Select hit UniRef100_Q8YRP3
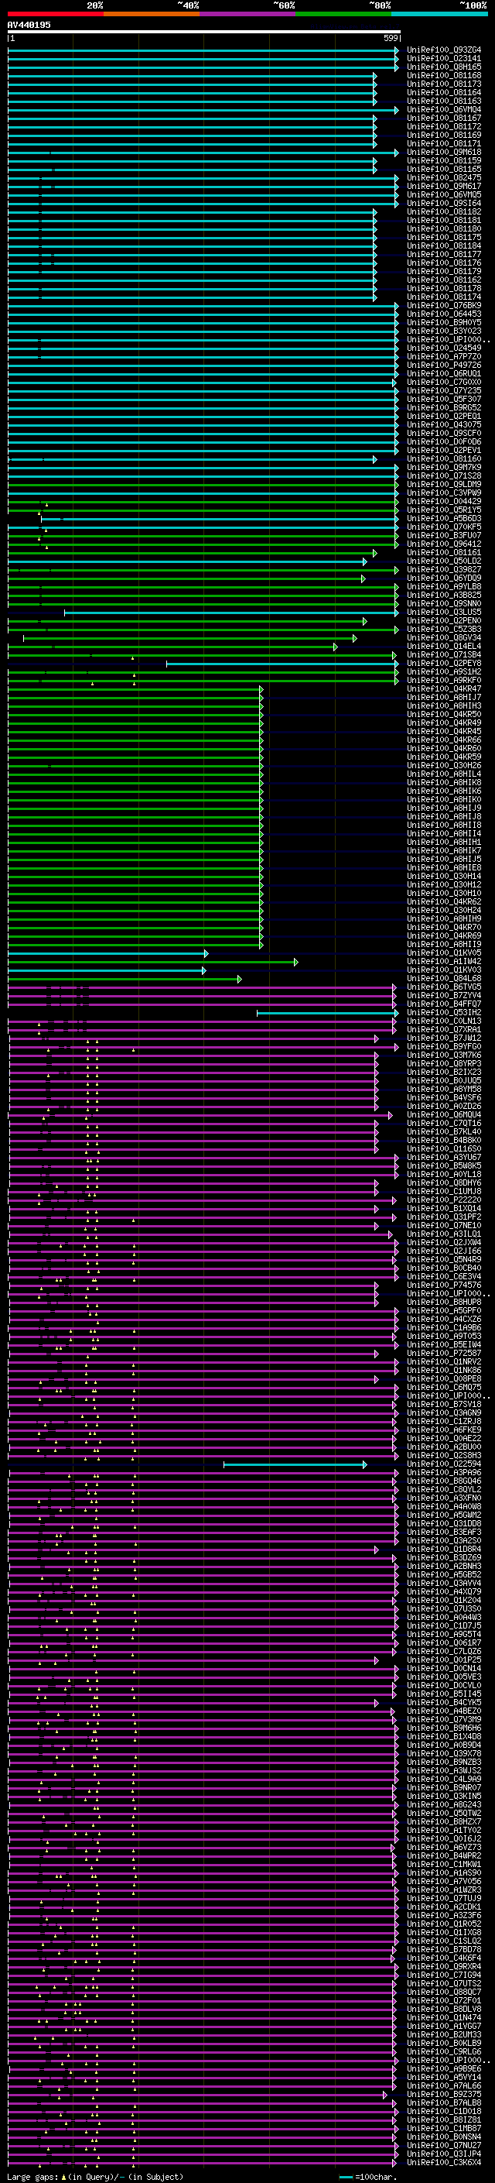Screen dimensions: 495x2183 [444, 1063]
